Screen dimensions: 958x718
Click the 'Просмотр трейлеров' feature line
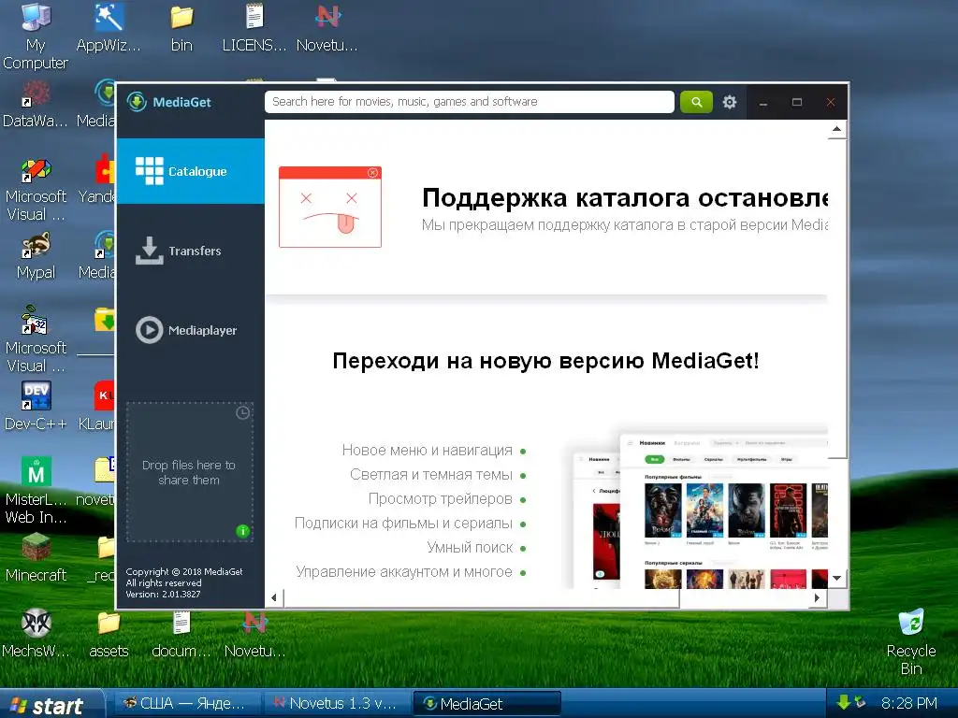point(440,499)
